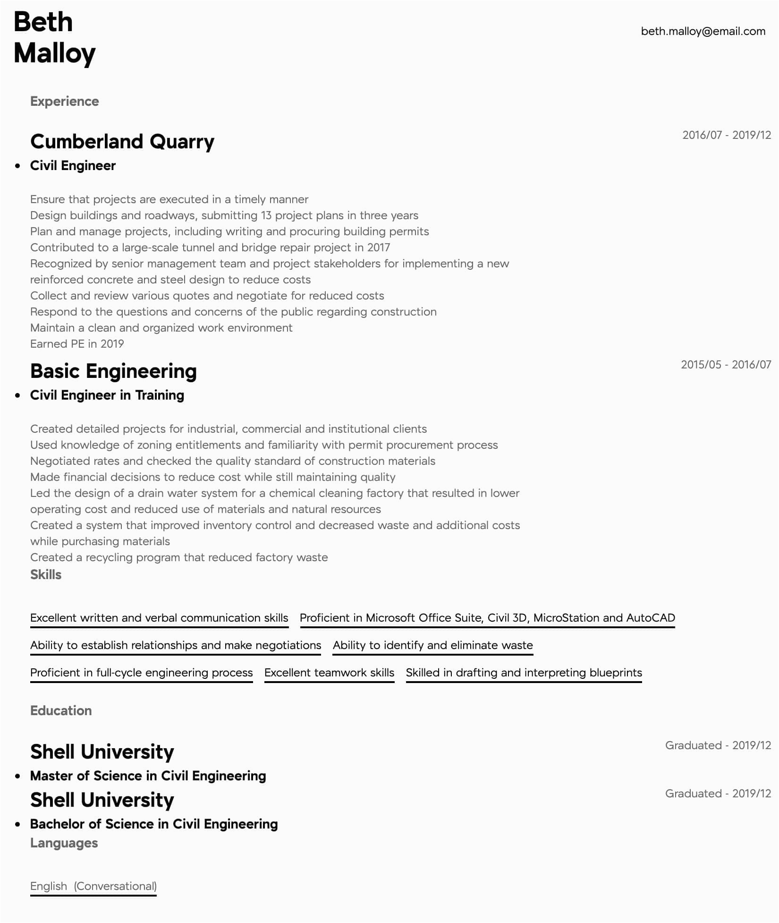779x923 pixels.
Task: Click the Basic Engineering company heading
Action: (x=113, y=371)
